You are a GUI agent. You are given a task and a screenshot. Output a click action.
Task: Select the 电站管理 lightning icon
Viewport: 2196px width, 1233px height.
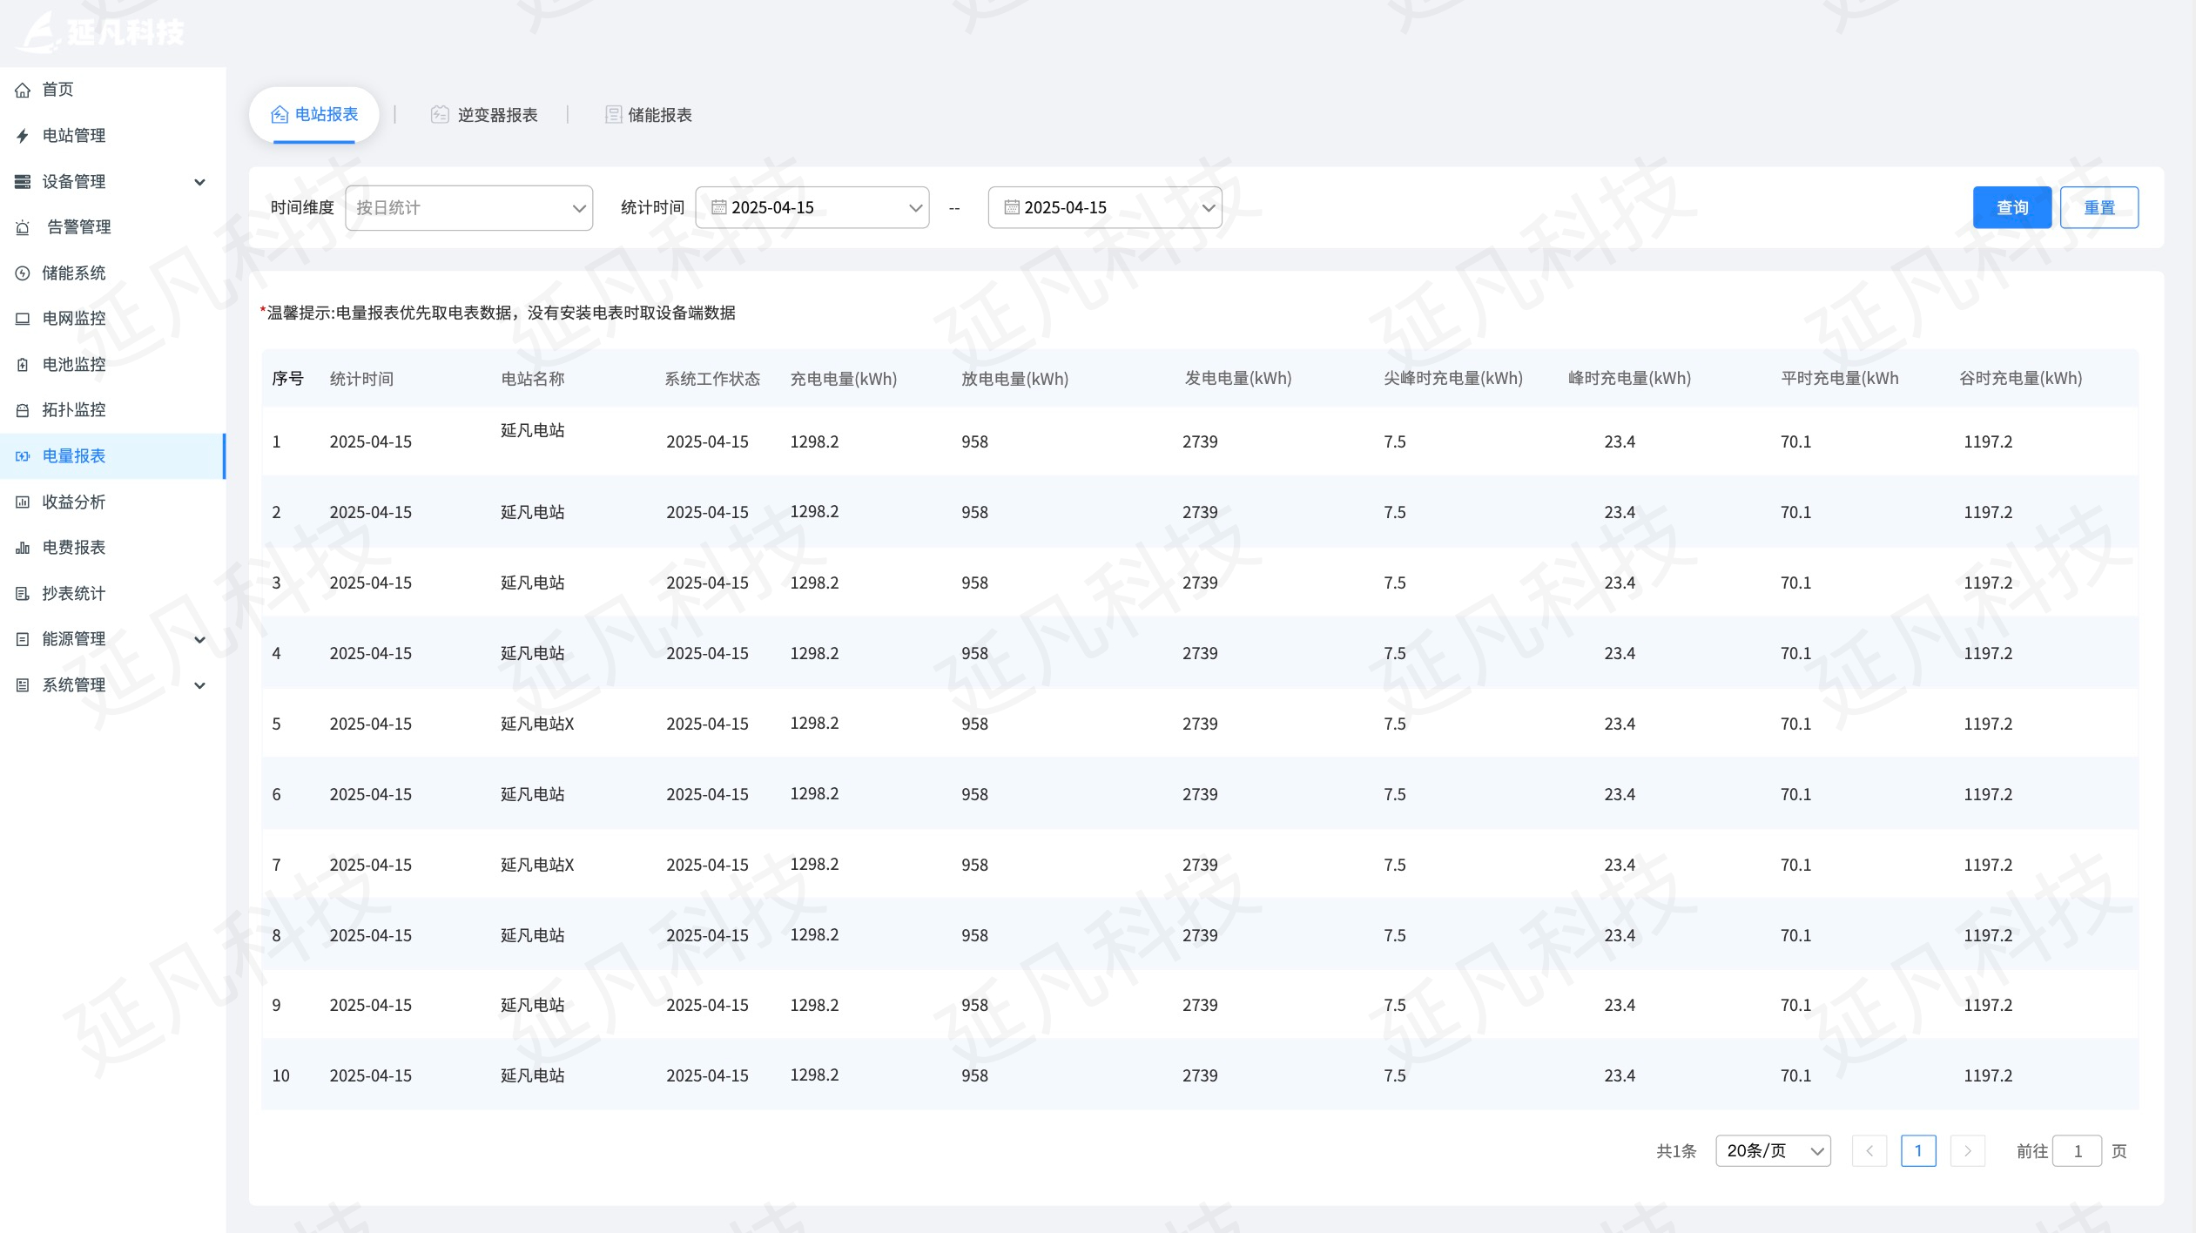pyautogui.click(x=24, y=136)
